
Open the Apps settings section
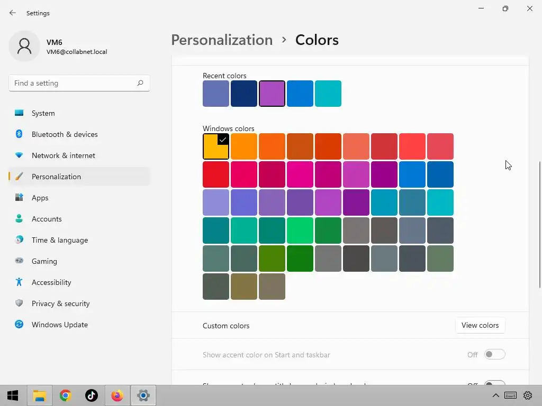pyautogui.click(x=40, y=198)
